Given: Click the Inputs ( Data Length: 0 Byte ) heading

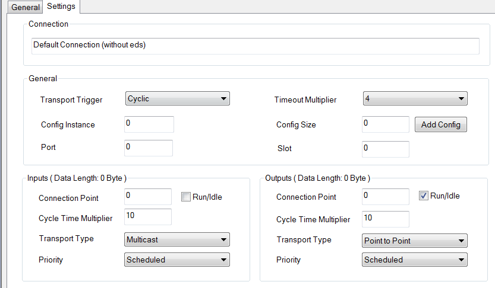Looking at the screenshot, I should pyautogui.click(x=77, y=178).
